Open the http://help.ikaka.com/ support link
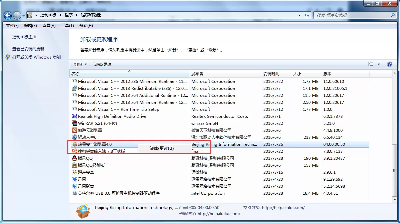The height and width of the screenshot is (223, 400). (x=283, y=208)
